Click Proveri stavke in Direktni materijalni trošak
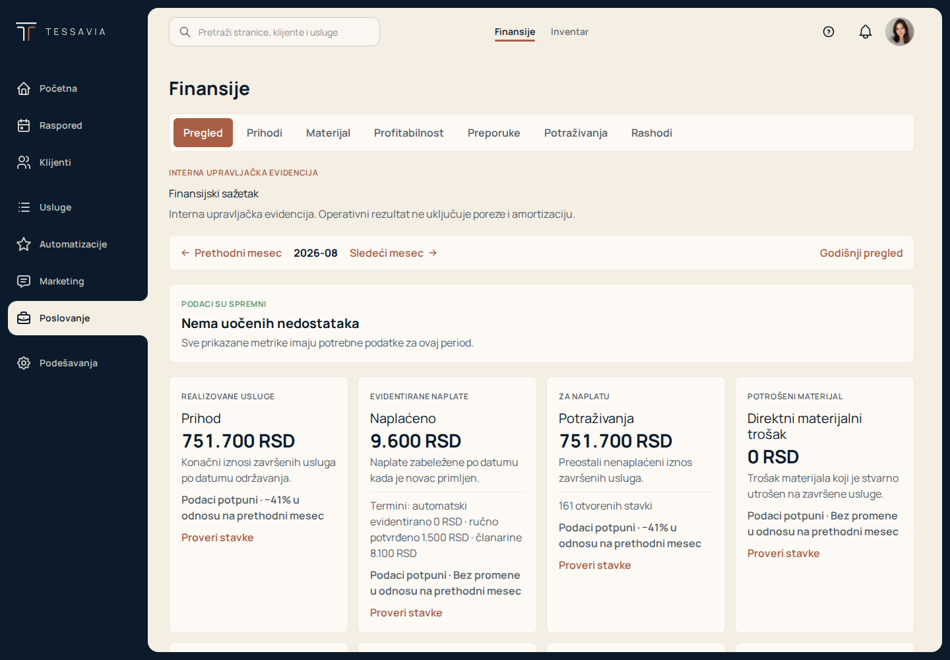This screenshot has height=660, width=950. click(x=784, y=553)
